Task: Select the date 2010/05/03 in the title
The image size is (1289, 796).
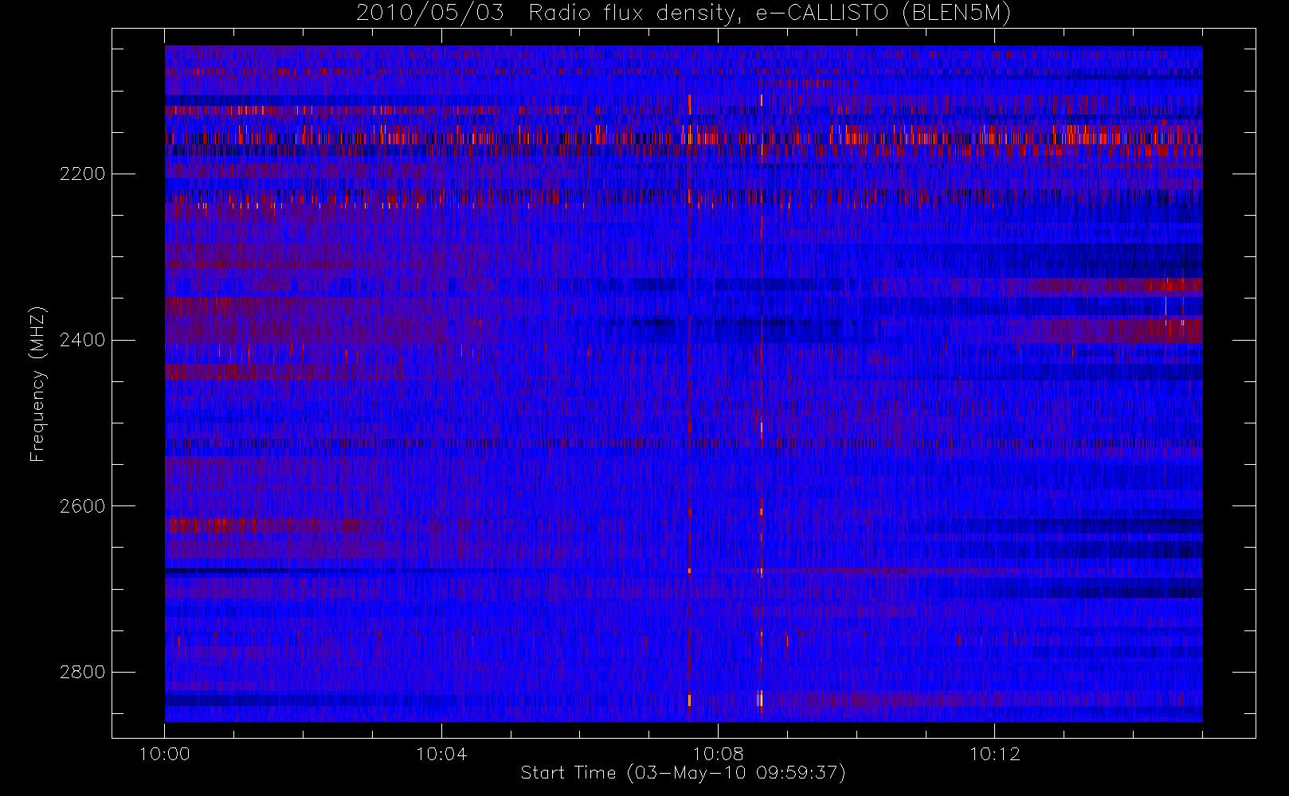Action: 430,14
